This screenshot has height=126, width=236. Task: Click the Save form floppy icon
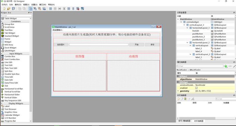pos(13,9)
